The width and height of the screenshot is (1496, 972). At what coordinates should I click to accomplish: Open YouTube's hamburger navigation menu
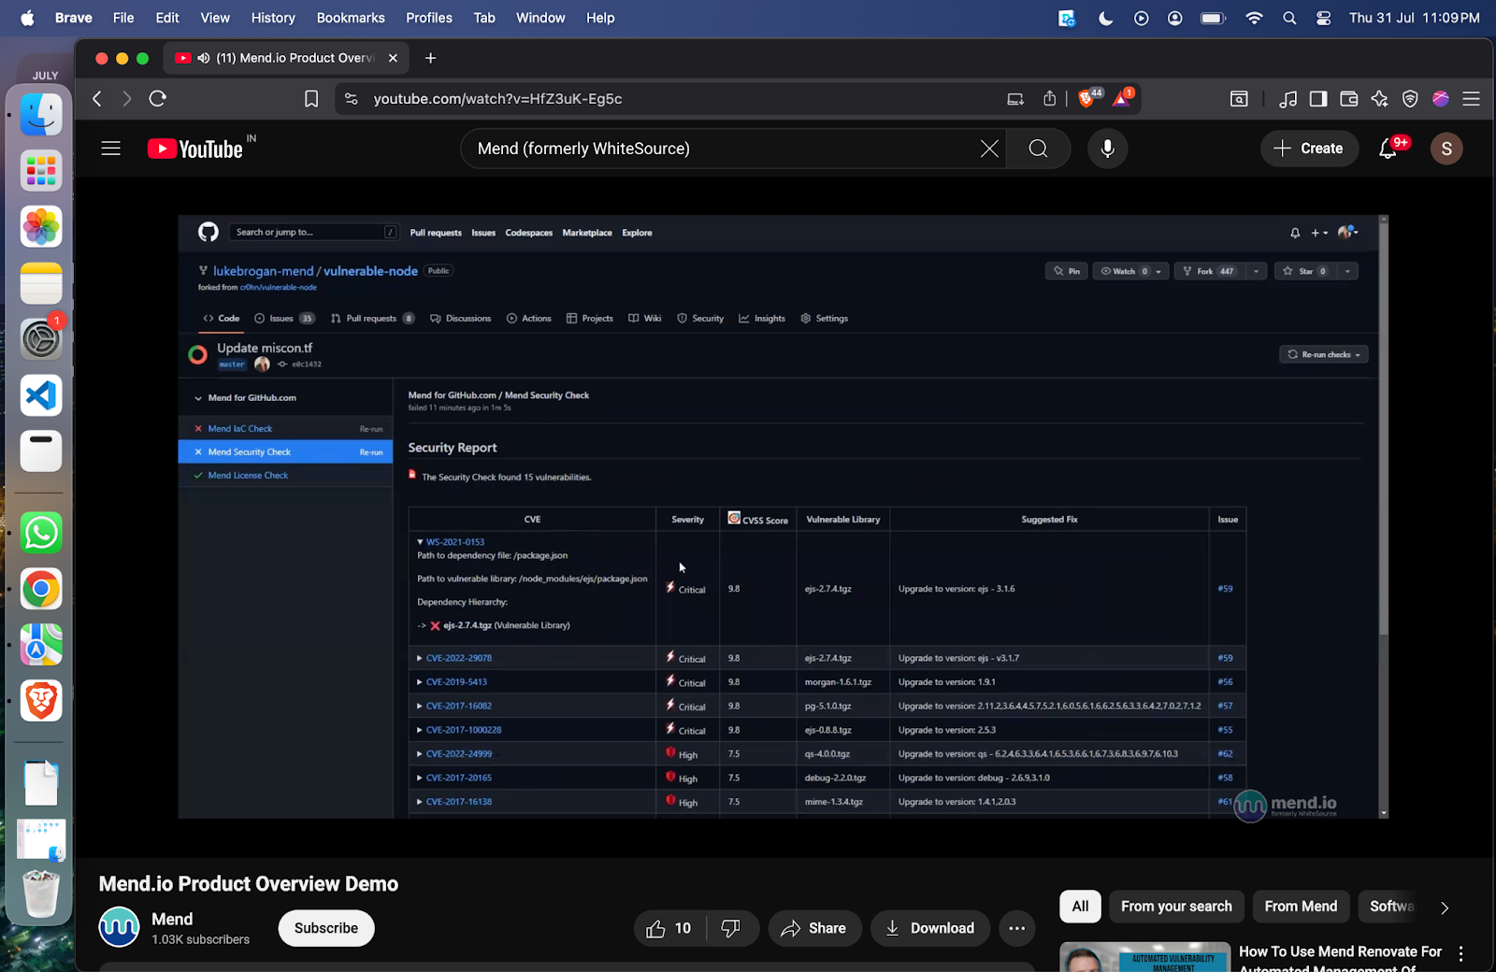coord(110,148)
